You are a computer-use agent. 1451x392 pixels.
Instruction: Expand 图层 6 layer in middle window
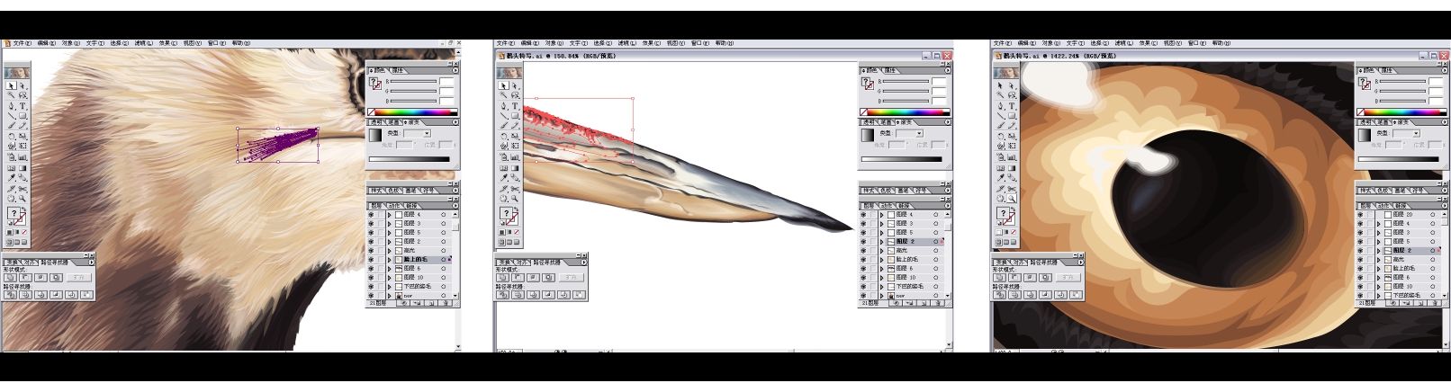881,269
